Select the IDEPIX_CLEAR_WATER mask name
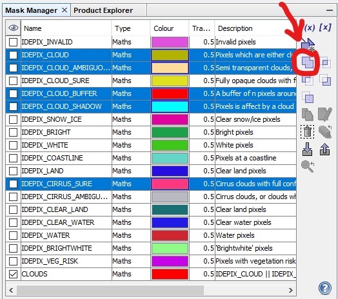Viewport: 338px width, 299px height. click(58, 222)
